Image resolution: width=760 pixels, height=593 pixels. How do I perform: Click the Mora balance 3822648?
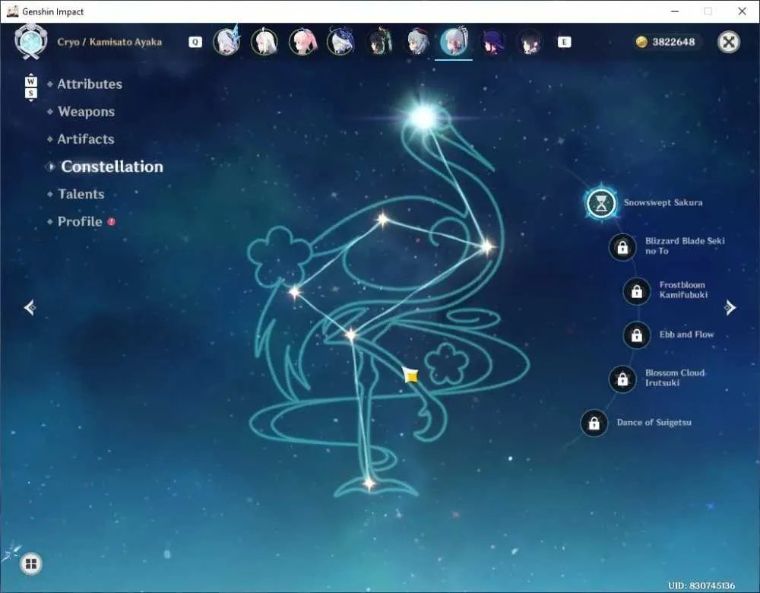673,42
